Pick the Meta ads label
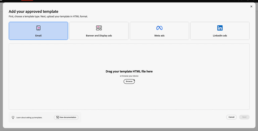 click(x=159, y=36)
